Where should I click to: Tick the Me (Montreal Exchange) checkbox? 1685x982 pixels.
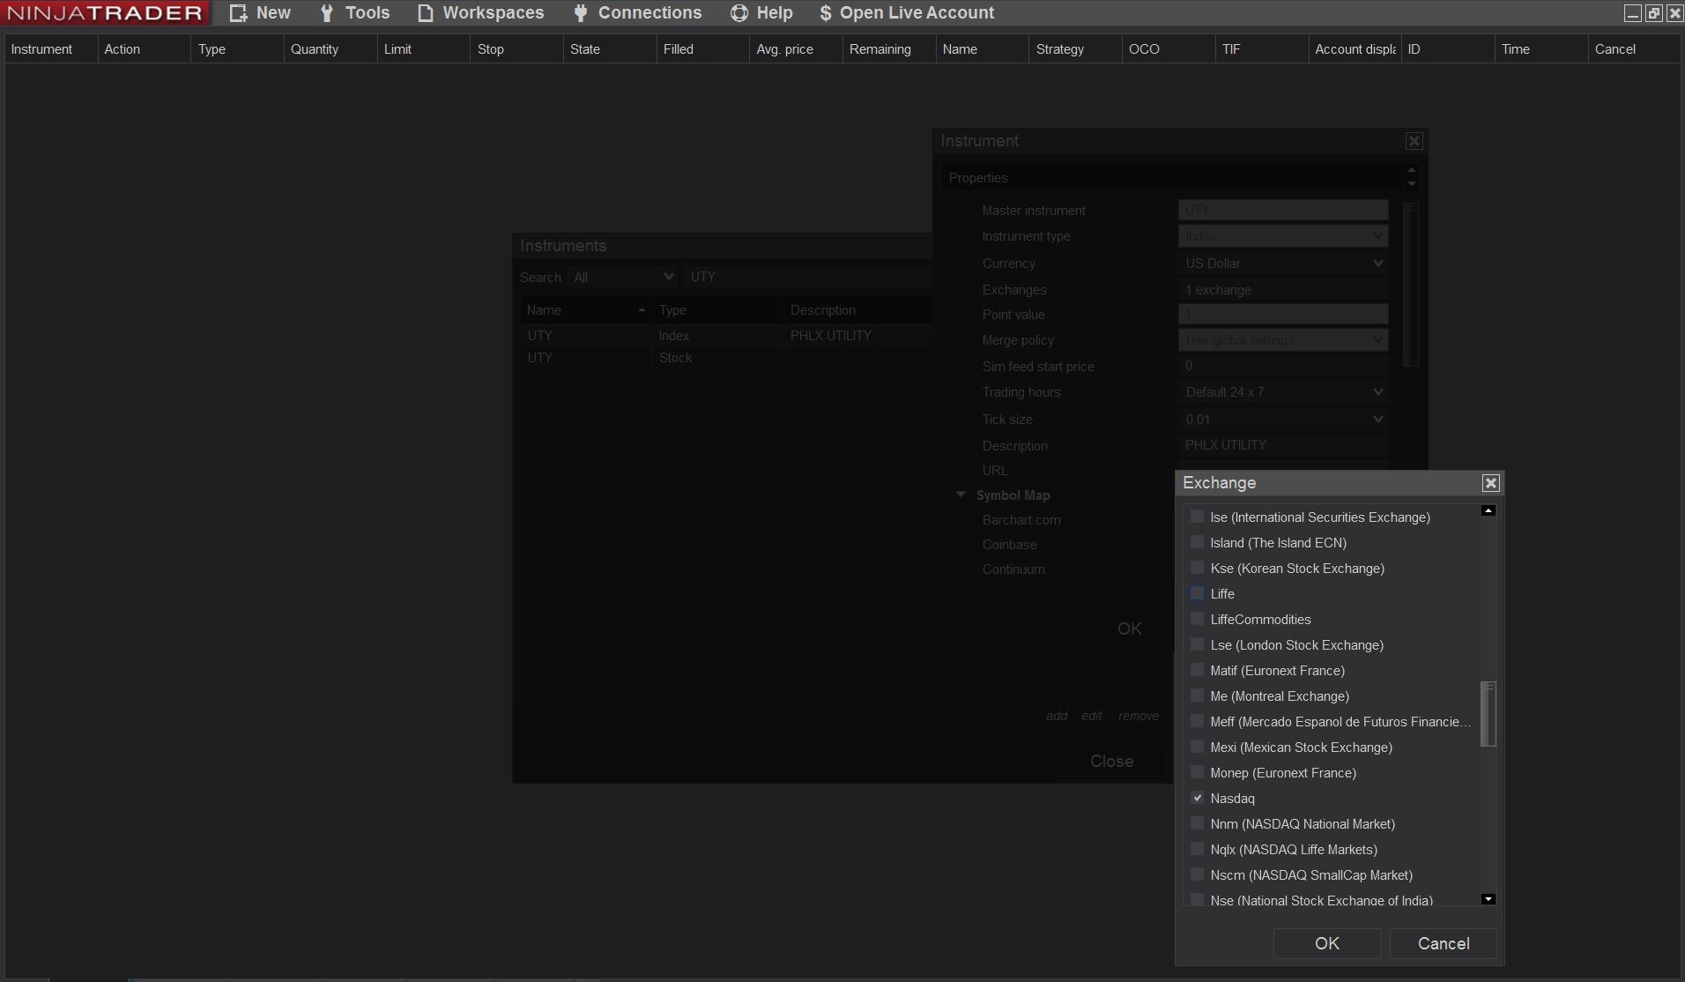point(1197,696)
